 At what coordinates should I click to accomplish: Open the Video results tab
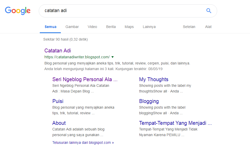pyautogui.click(x=92, y=27)
